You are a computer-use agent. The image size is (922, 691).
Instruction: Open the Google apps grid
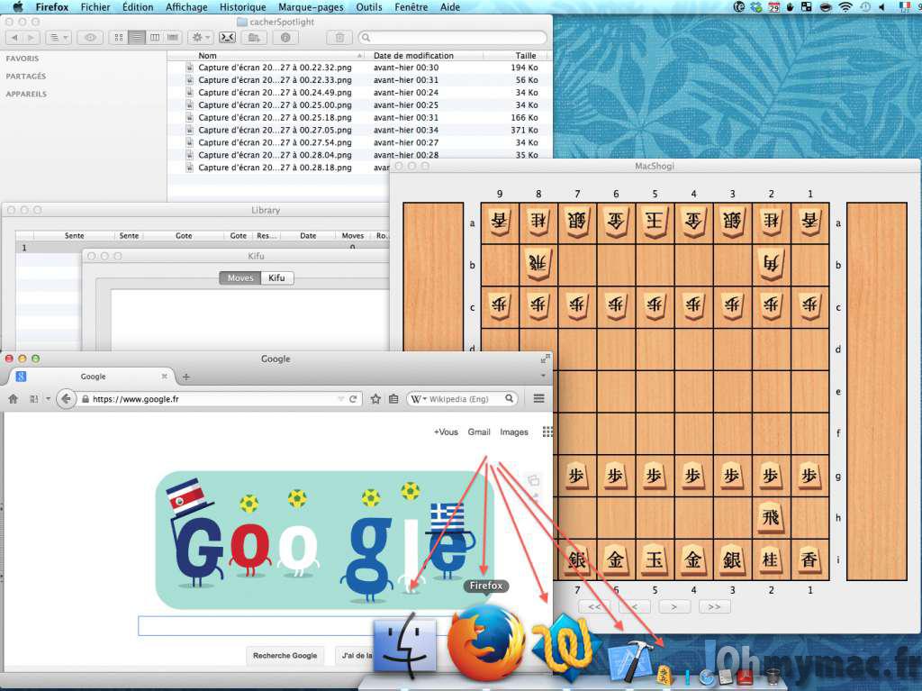[547, 432]
